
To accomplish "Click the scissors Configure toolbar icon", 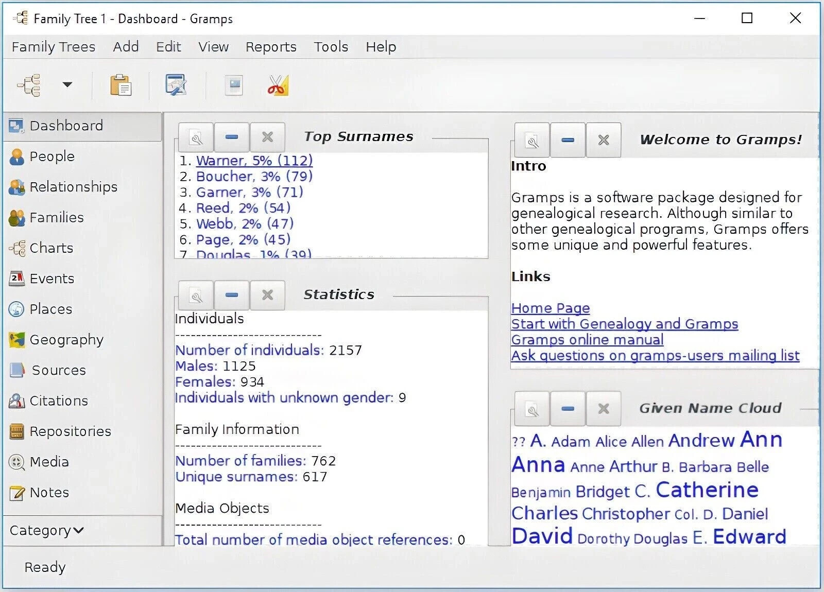I will click(278, 85).
